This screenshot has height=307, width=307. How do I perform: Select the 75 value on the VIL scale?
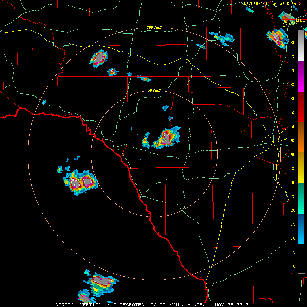click(x=293, y=56)
